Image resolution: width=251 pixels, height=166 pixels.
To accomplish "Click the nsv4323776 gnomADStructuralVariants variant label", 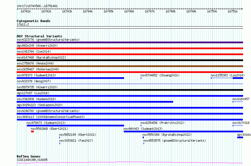I will pos(48,40).
